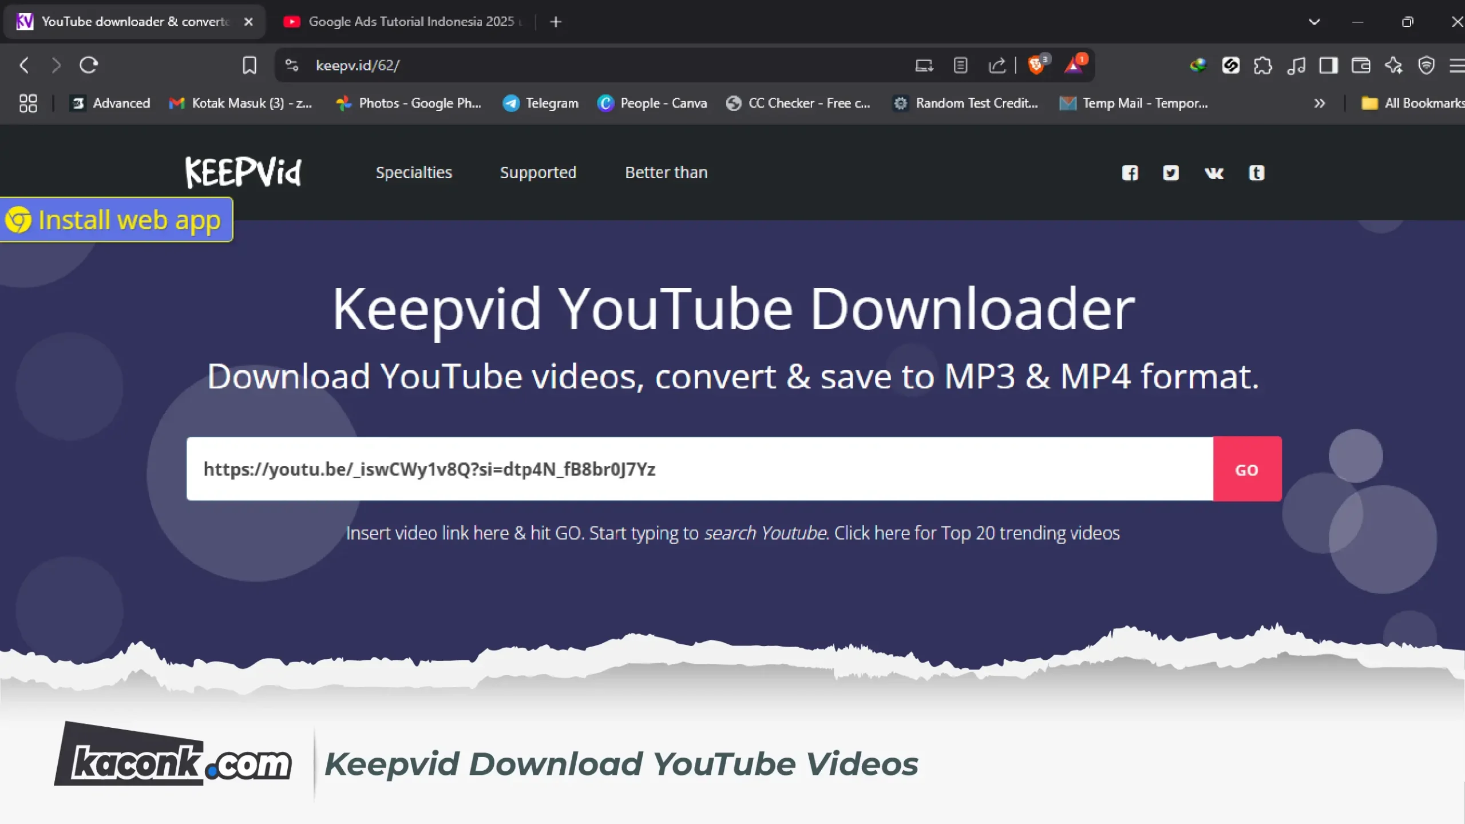Open Keepvid Twitter icon

(1171, 173)
